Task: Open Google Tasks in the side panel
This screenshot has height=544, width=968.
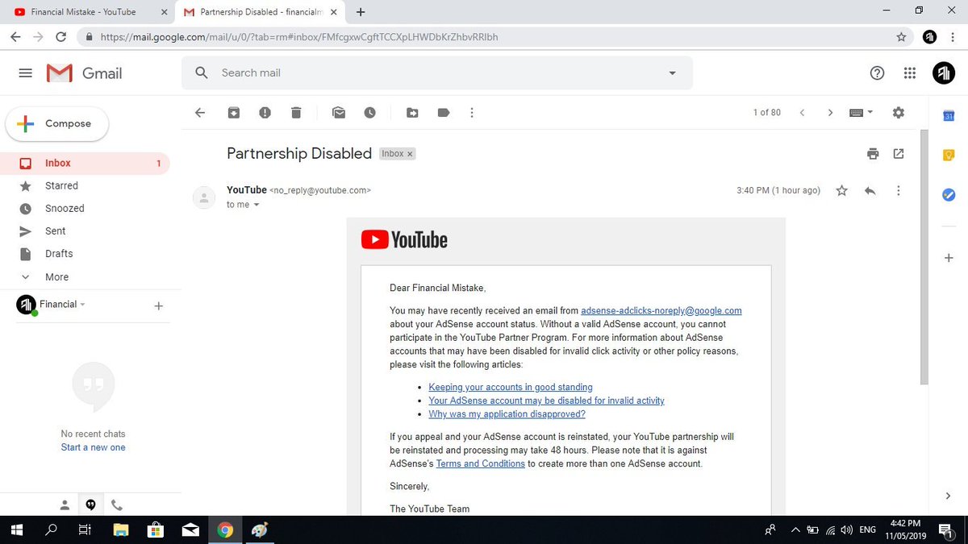Action: [x=949, y=194]
